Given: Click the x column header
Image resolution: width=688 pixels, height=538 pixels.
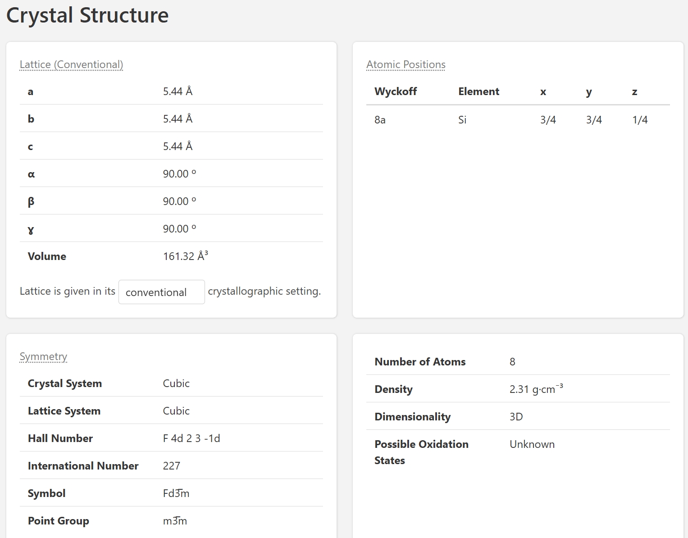Looking at the screenshot, I should pos(543,92).
